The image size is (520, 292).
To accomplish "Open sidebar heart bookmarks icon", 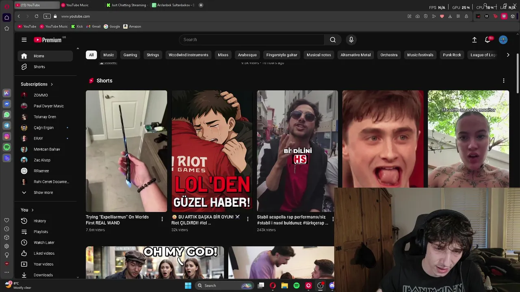I will (x=6, y=220).
